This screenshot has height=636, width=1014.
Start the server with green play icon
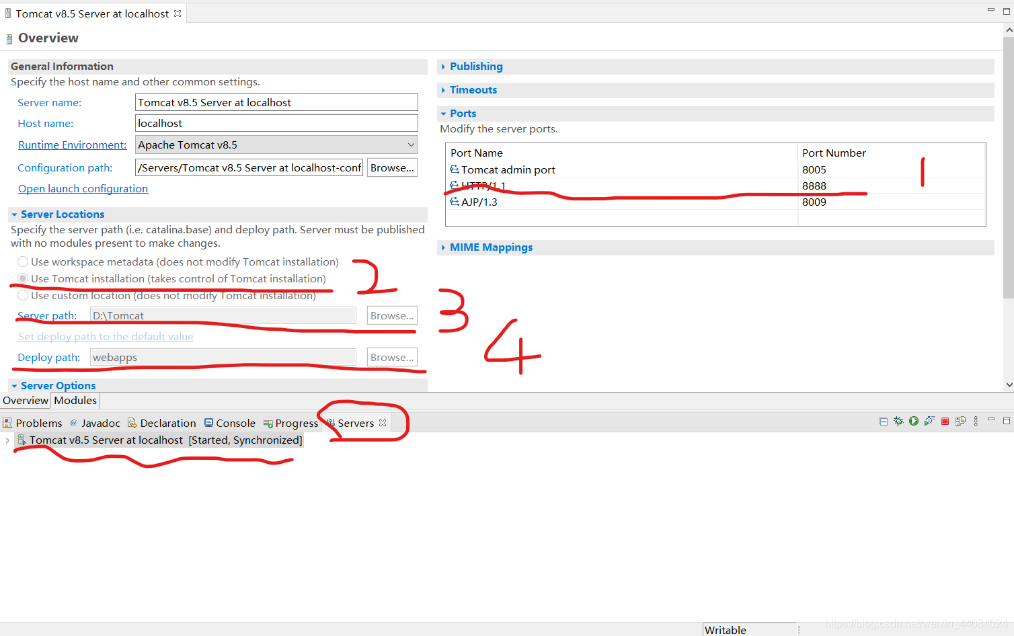(x=914, y=421)
